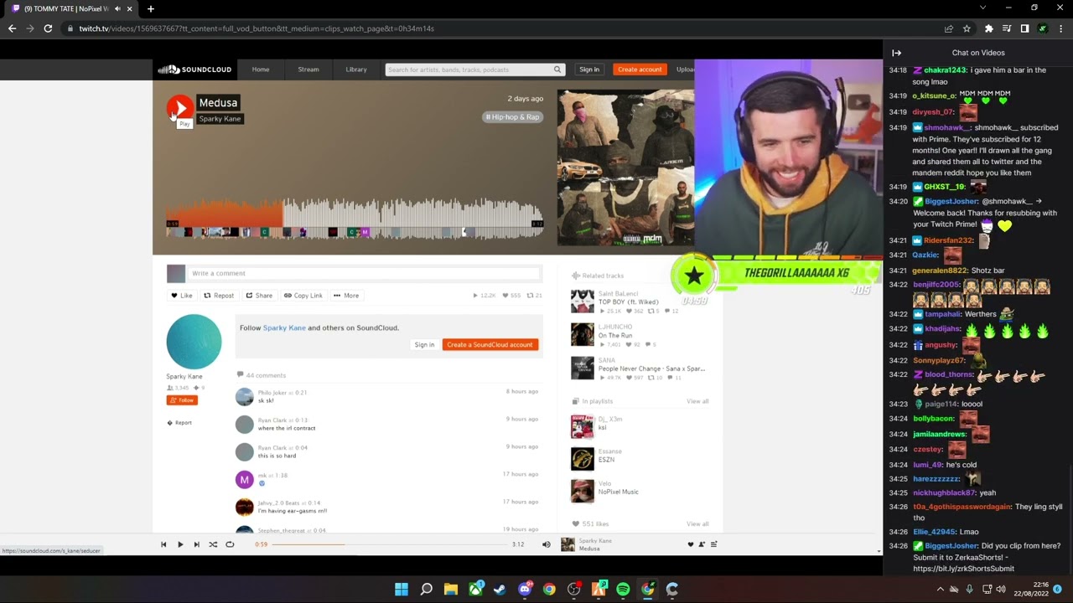Open the NoPixel Music playlist
The height and width of the screenshot is (603, 1073).
pyautogui.click(x=619, y=492)
